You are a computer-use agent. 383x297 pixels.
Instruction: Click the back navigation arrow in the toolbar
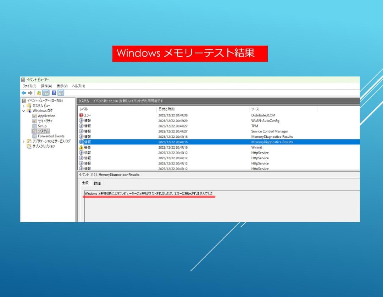tap(24, 93)
